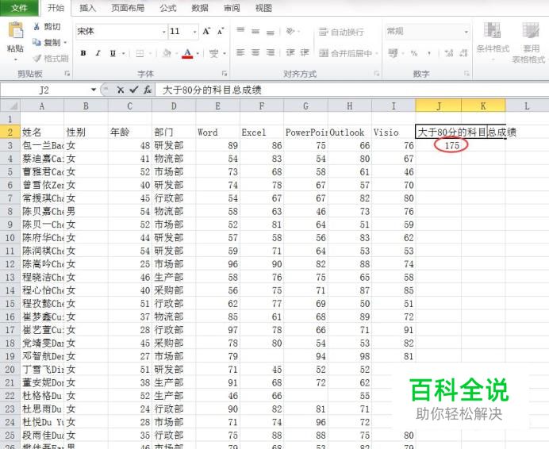Select row 12 header

pos(10,264)
